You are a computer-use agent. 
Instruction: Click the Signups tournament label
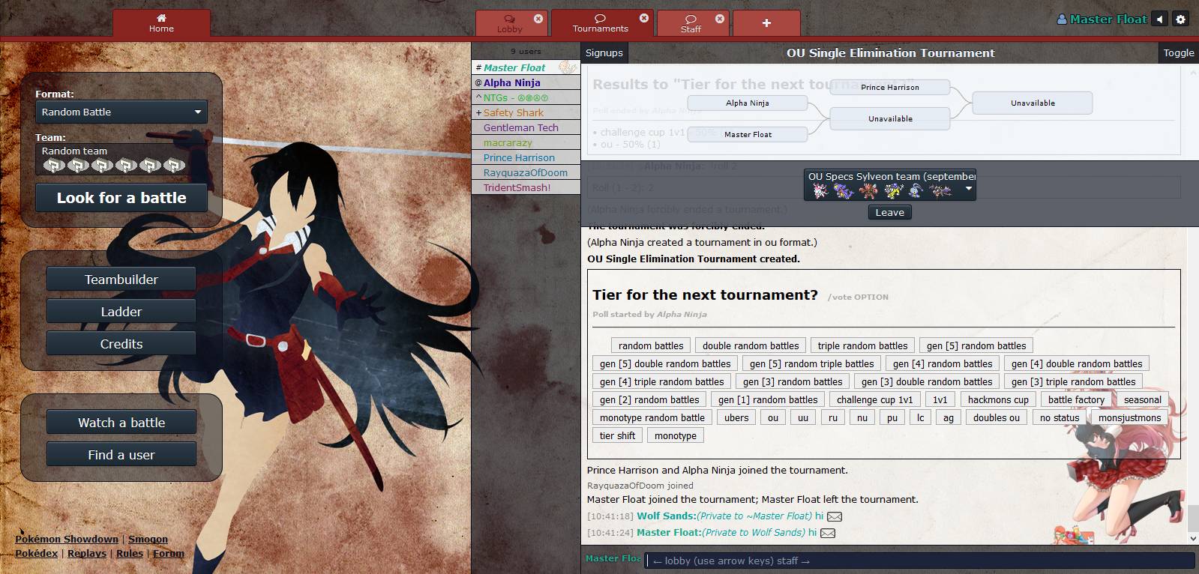tap(604, 52)
